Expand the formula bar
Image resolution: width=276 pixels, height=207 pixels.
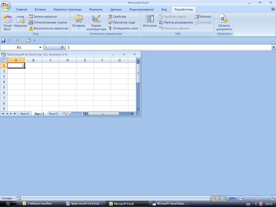274,47
